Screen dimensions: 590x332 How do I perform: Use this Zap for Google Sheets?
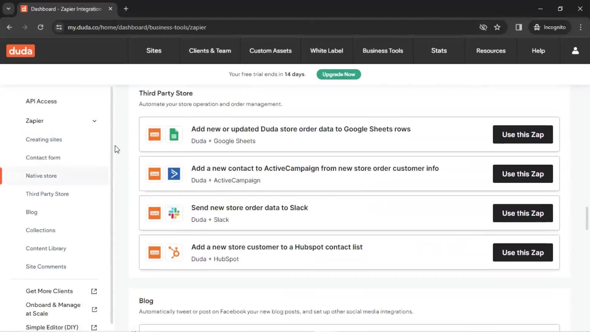tap(523, 135)
